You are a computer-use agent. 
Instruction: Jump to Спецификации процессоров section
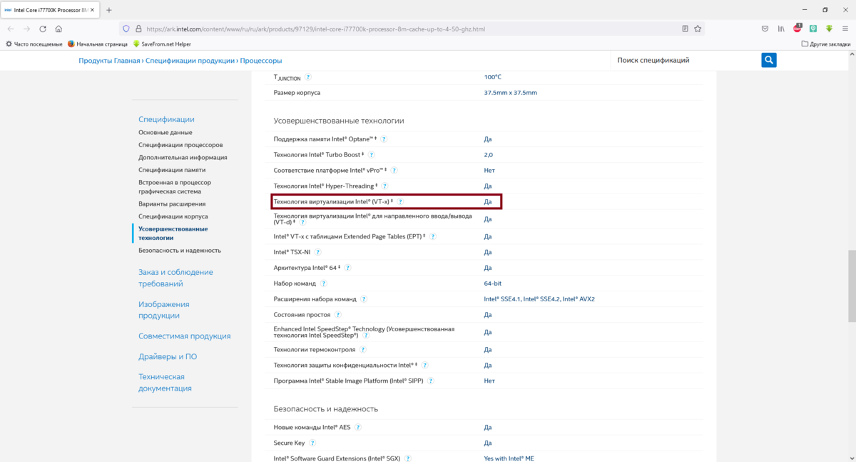(x=180, y=145)
